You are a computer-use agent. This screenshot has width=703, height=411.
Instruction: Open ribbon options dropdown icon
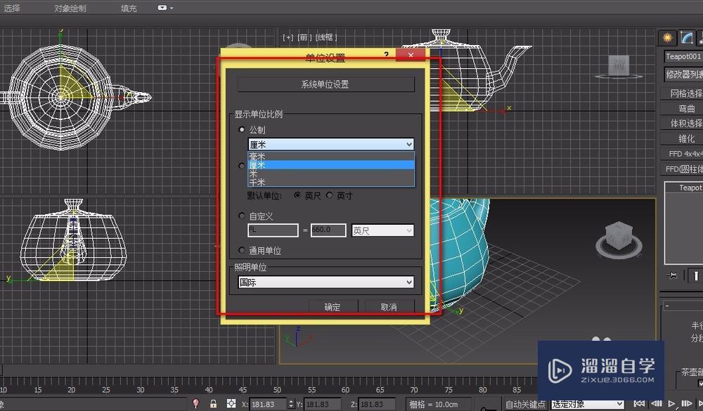pyautogui.click(x=165, y=8)
